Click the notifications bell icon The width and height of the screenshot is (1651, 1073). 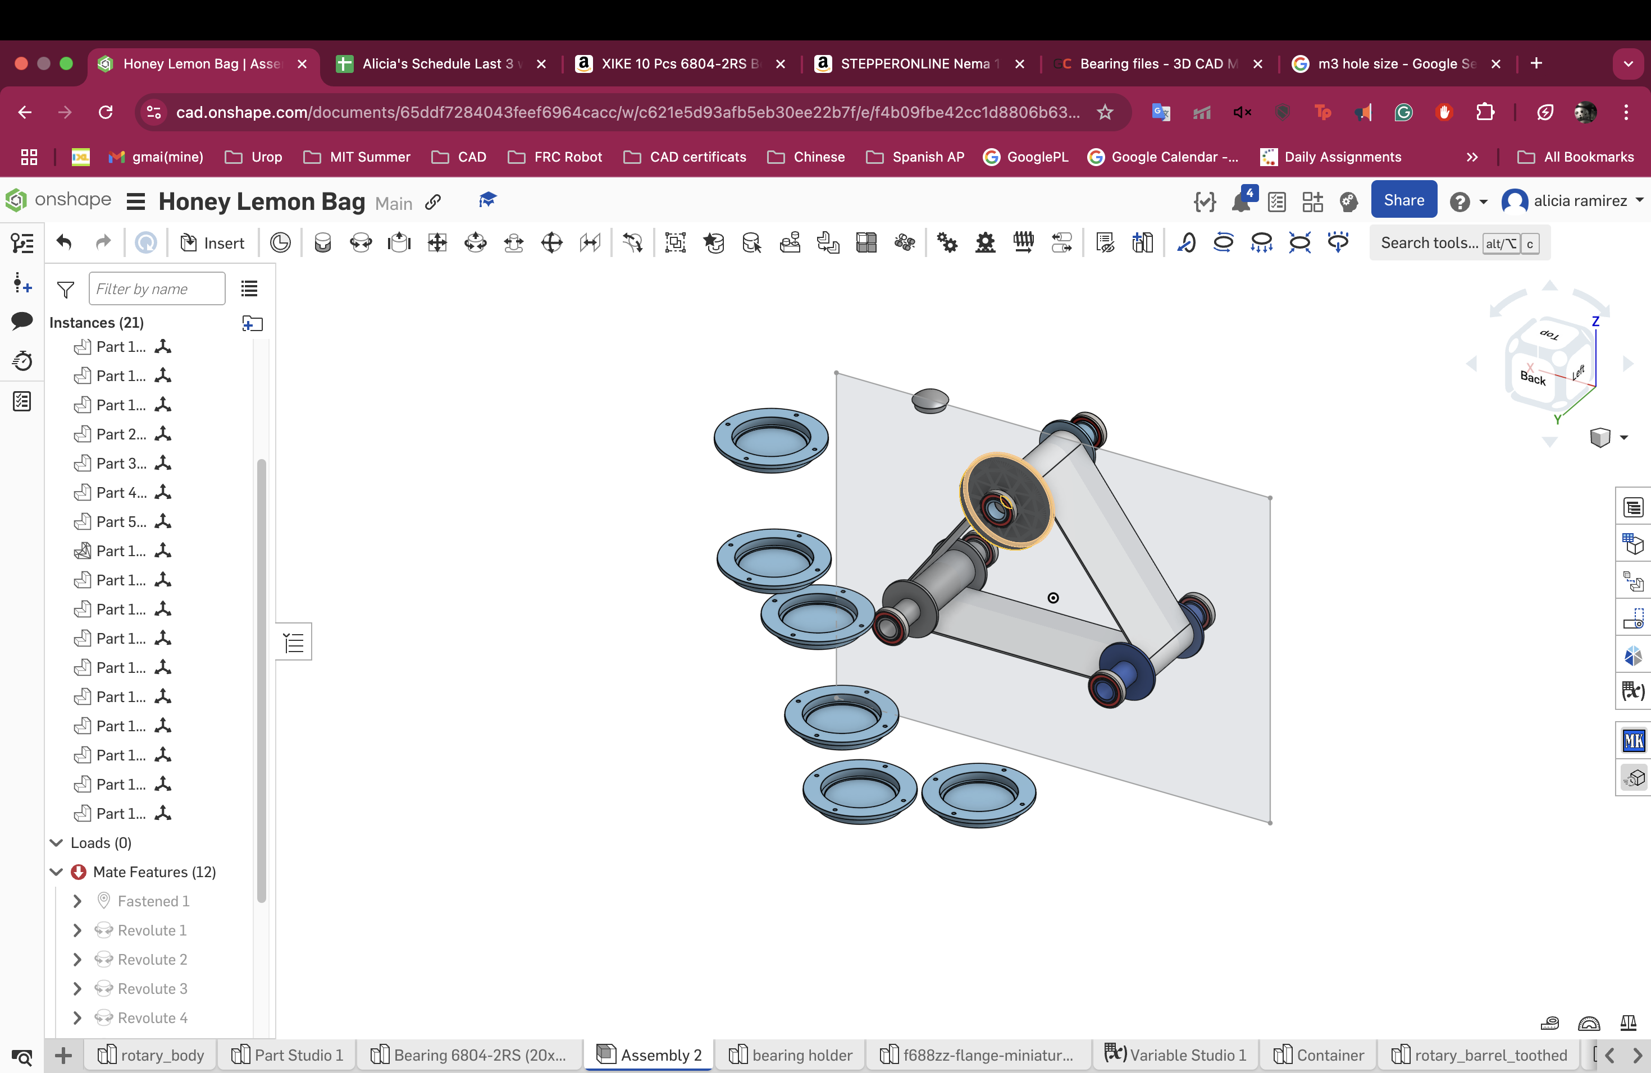pyautogui.click(x=1242, y=201)
